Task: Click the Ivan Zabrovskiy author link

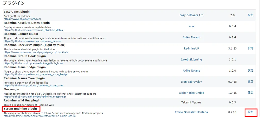Action: click(x=191, y=82)
